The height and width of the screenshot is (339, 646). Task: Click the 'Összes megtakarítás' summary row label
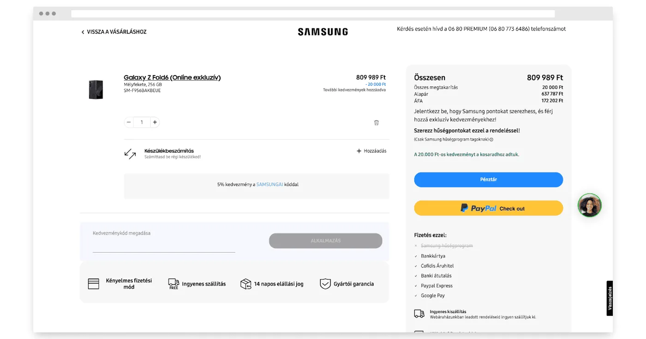436,87
